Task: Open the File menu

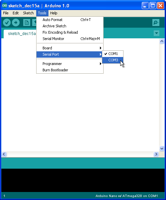Action: click(6, 13)
